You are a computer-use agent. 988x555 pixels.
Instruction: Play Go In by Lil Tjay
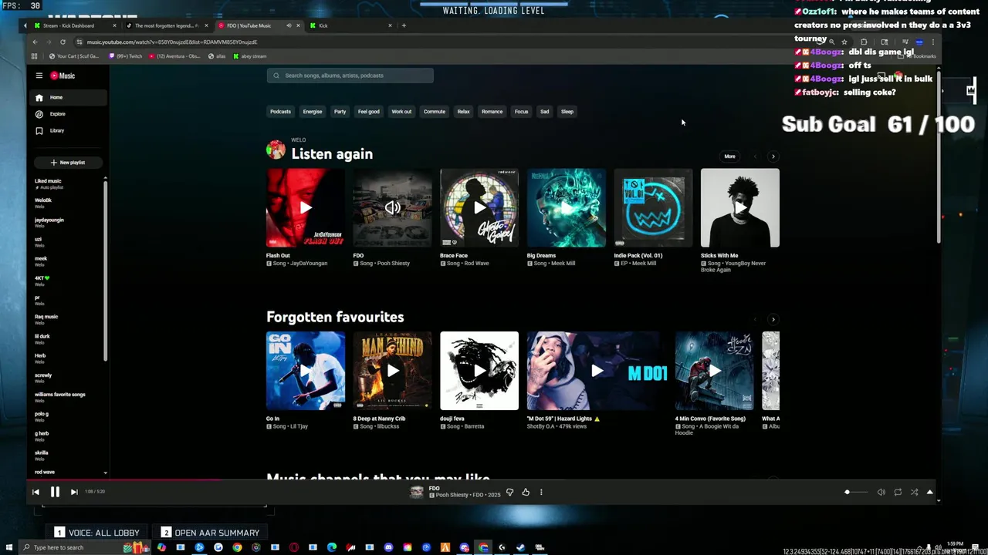[x=306, y=371]
